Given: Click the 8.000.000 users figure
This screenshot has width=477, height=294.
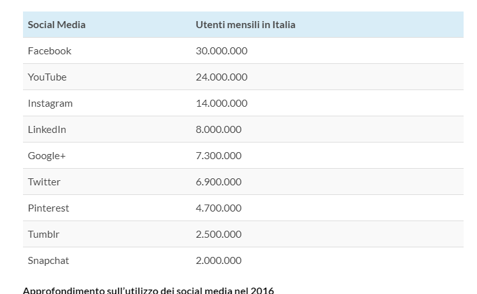Looking at the screenshot, I should tap(218, 130).
